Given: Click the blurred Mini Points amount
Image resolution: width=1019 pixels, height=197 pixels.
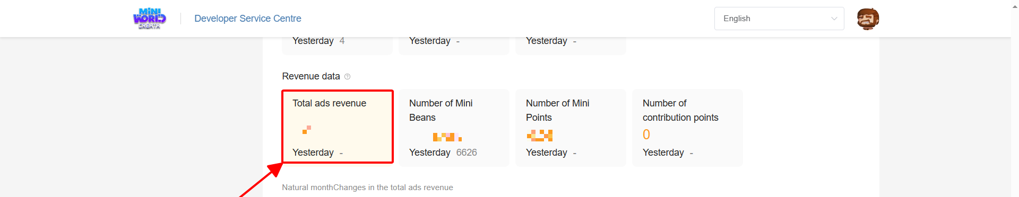Looking at the screenshot, I should [x=540, y=136].
